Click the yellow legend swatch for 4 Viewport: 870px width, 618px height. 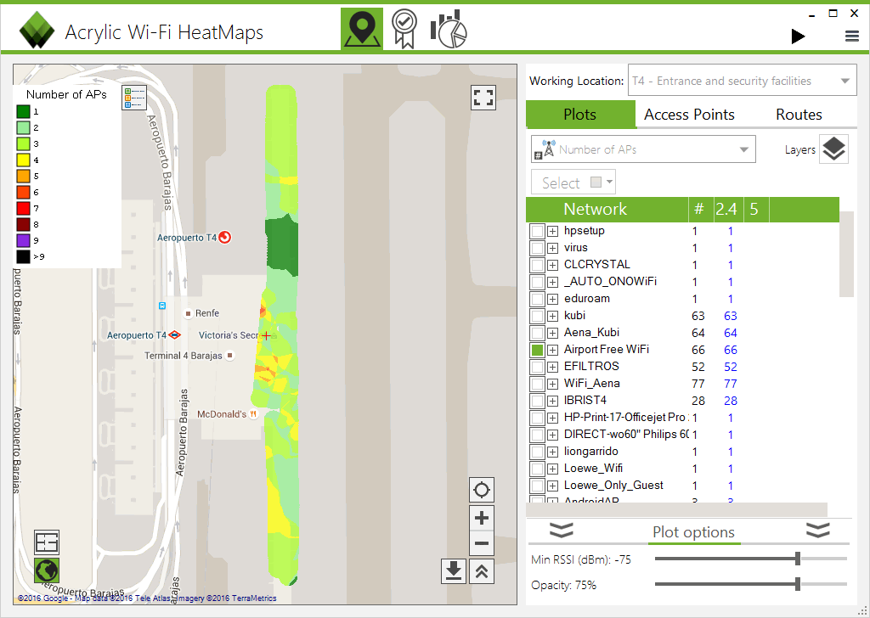click(23, 160)
